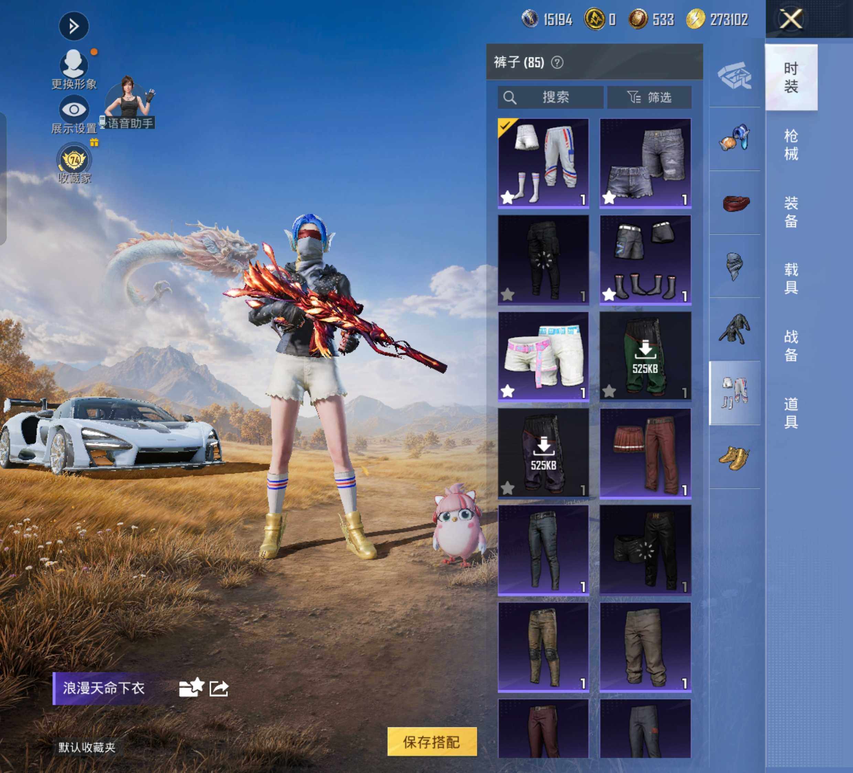Switch to the 道具 items tab

[x=791, y=413]
